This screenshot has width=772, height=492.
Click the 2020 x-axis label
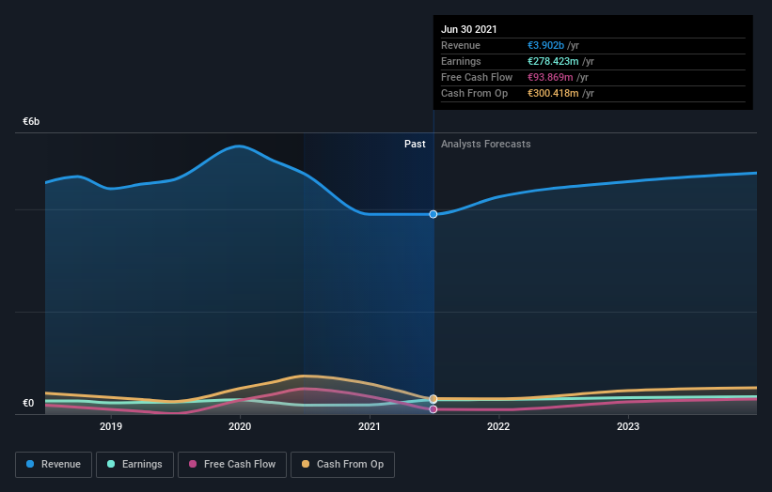[240, 426]
